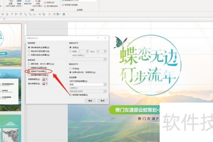Open the pen color picker
Viewport: 213px width, 142px height.
click(x=45, y=79)
